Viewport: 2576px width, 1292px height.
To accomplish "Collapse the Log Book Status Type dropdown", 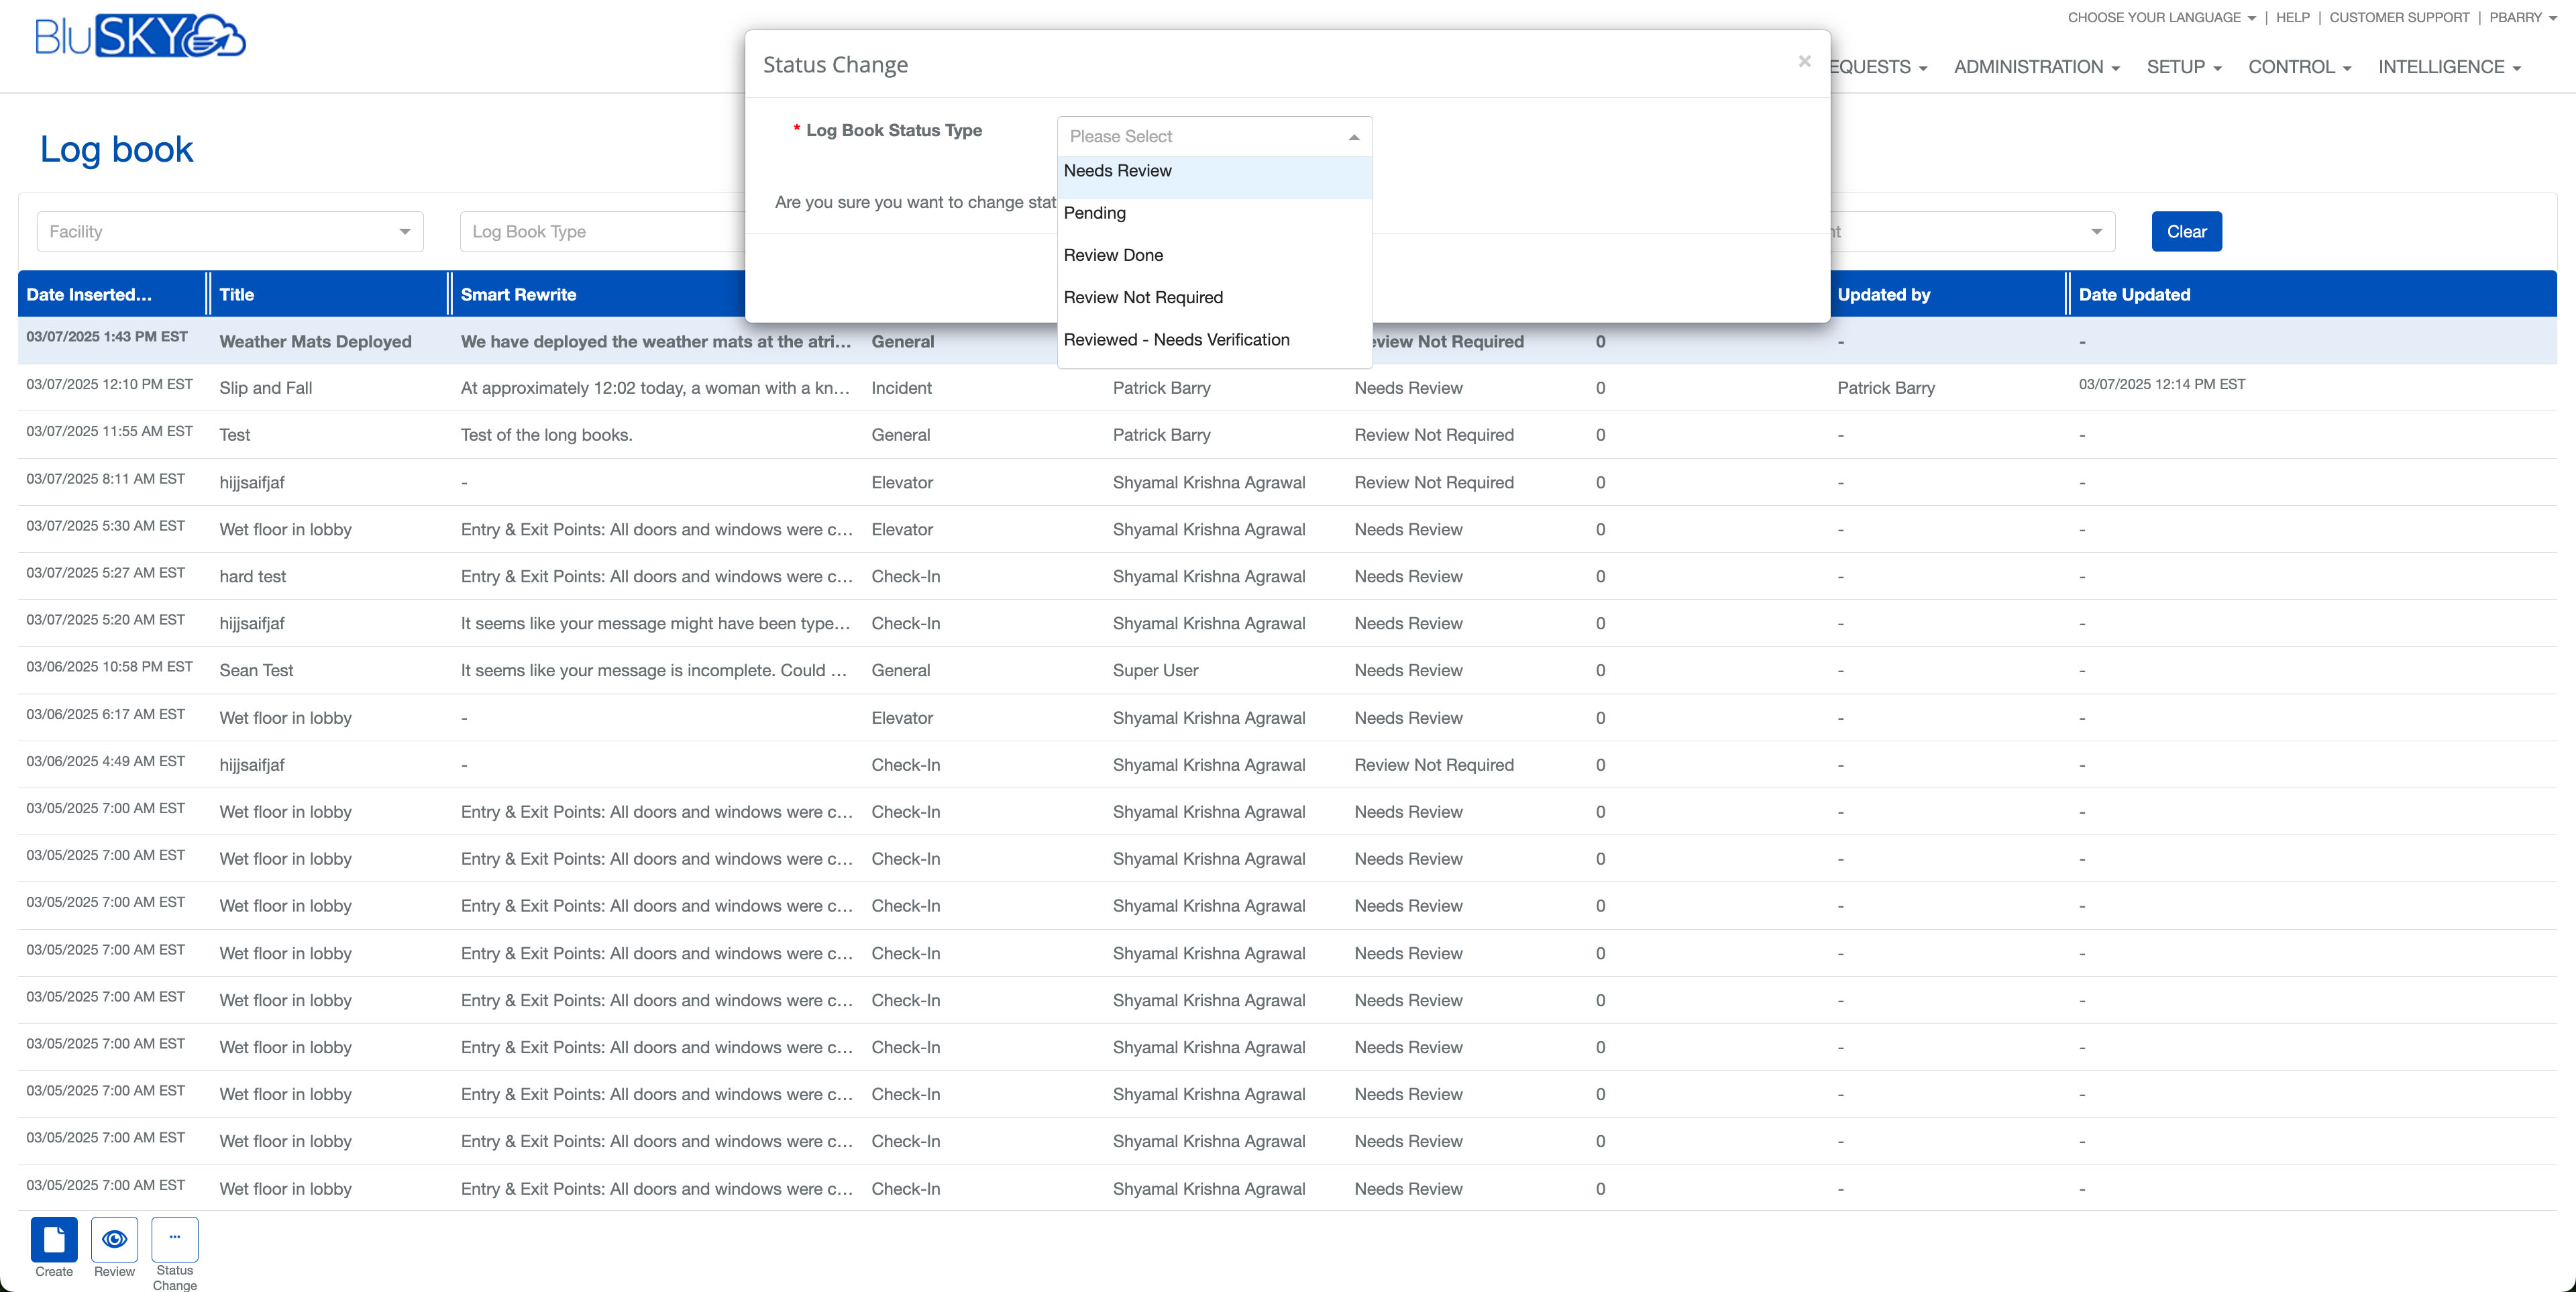I will click(x=1353, y=137).
